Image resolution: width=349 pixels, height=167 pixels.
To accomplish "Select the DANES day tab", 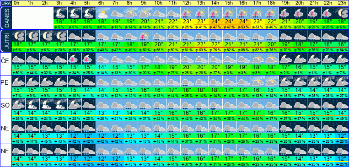I will coord(5,18).
